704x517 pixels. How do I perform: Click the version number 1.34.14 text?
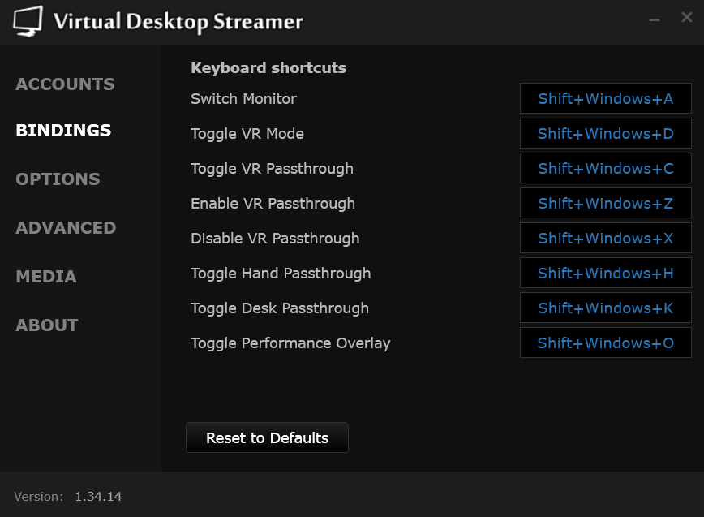click(x=98, y=496)
